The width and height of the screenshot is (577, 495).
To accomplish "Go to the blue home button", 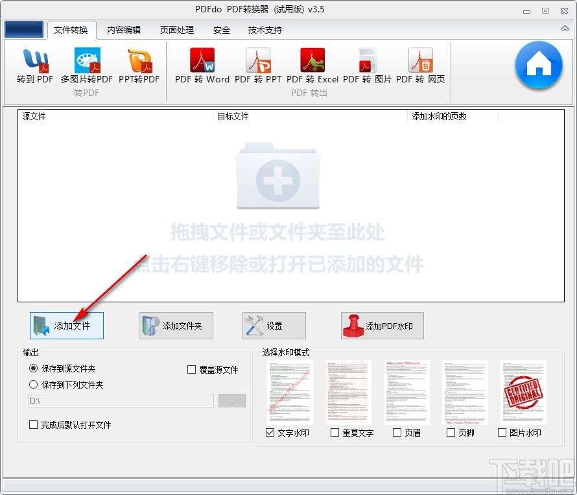I will click(539, 65).
